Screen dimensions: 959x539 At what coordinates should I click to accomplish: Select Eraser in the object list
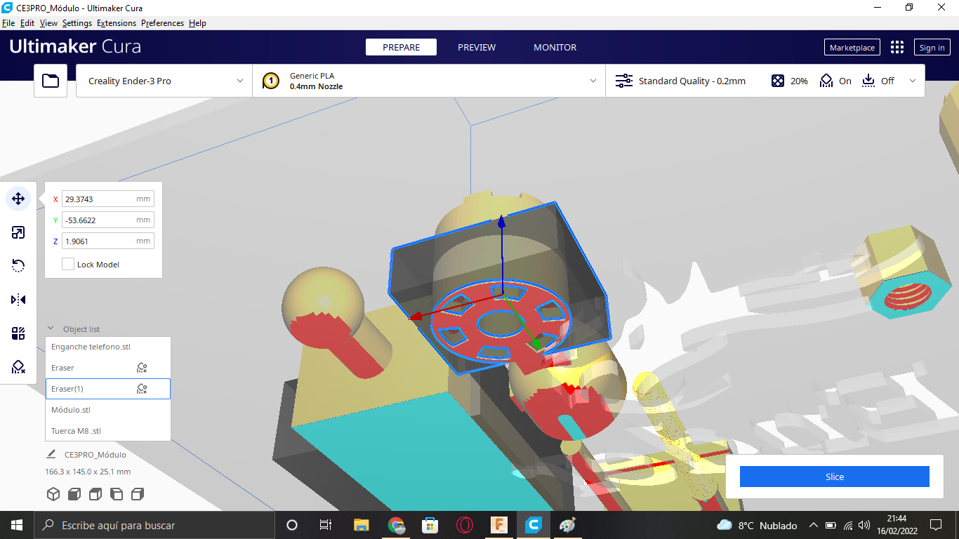click(108, 368)
